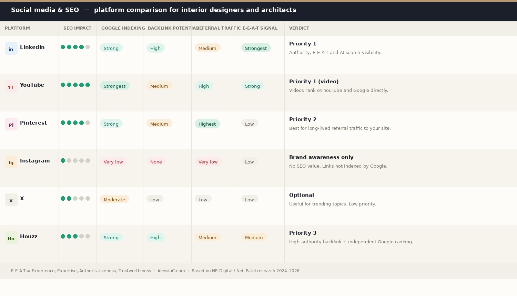
Task: Click 'Videos rank on YouTube and Google directly'
Action: pos(338,91)
